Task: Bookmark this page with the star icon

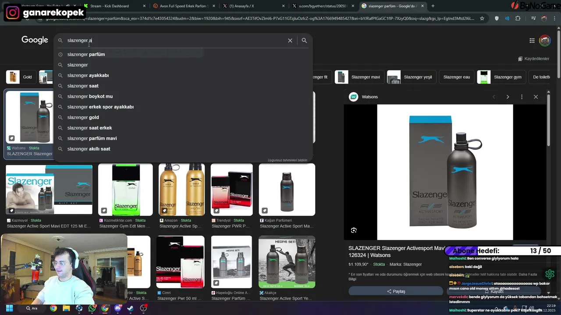Action: (482, 18)
